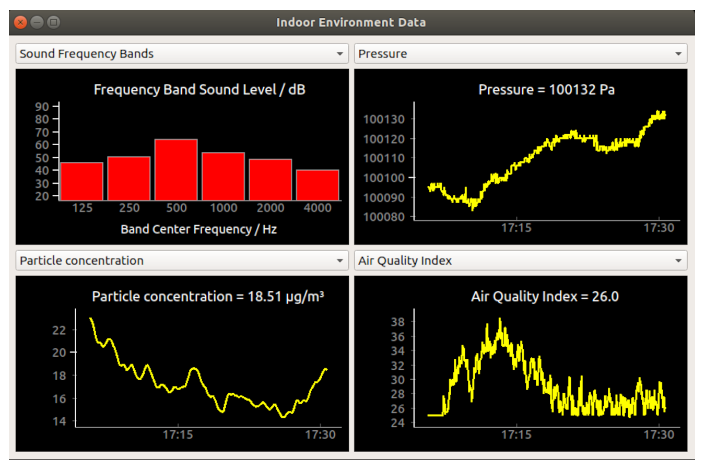Open the Pressure dropdown
The image size is (705, 470).
click(521, 54)
